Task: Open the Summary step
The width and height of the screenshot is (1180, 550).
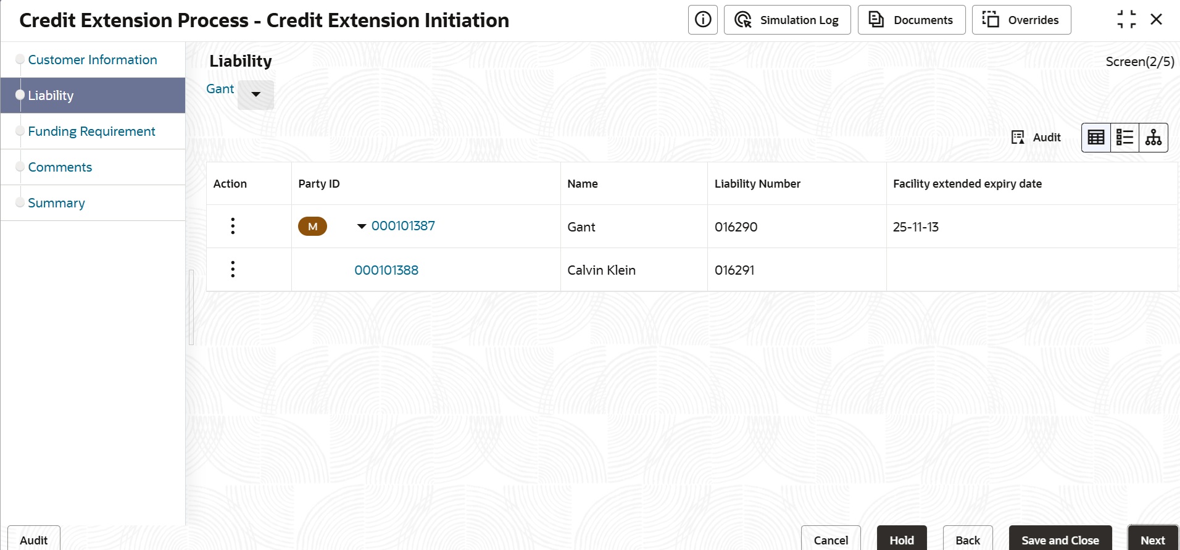Action: 56,203
